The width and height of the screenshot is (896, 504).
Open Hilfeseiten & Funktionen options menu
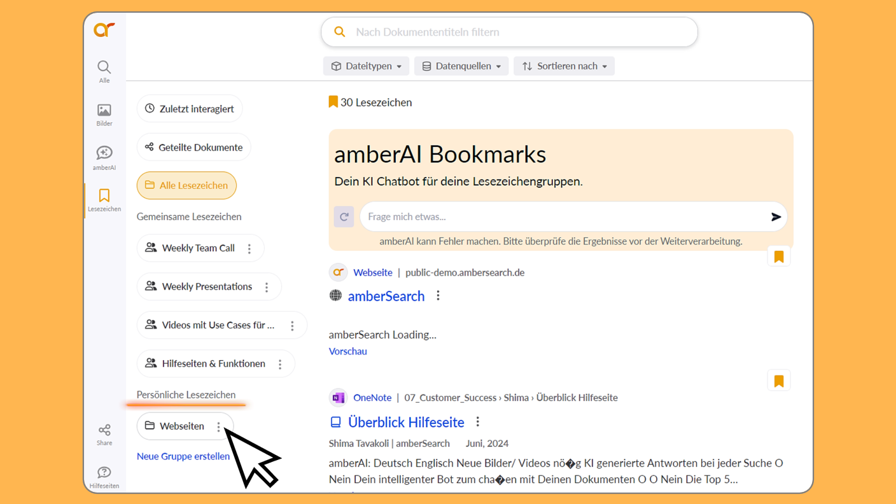280,364
